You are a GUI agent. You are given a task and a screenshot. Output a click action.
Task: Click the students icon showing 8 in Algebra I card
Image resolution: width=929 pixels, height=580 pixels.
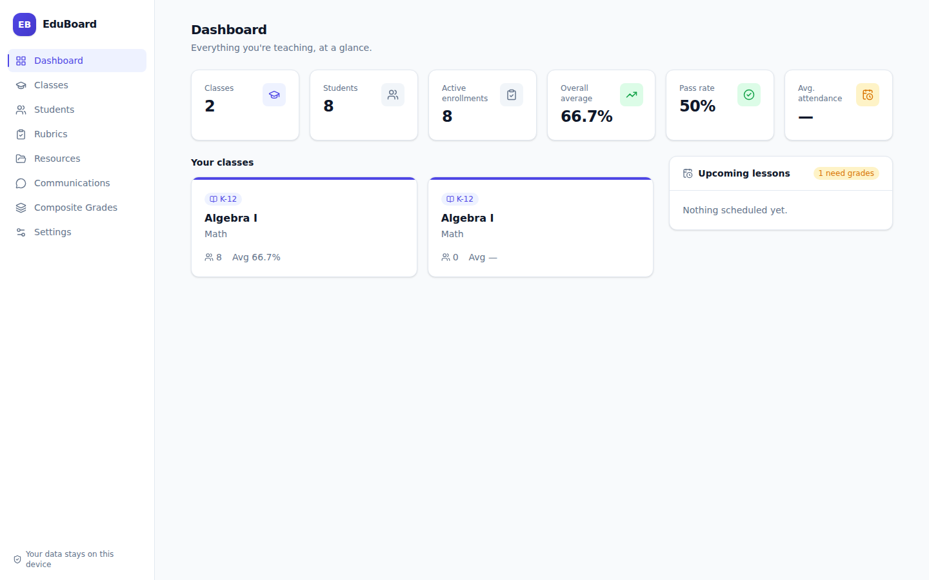pyautogui.click(x=209, y=257)
